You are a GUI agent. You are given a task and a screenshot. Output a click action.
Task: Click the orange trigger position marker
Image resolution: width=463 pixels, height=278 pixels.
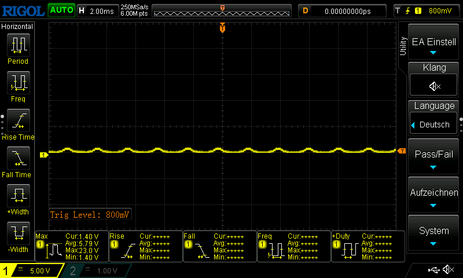click(x=222, y=28)
